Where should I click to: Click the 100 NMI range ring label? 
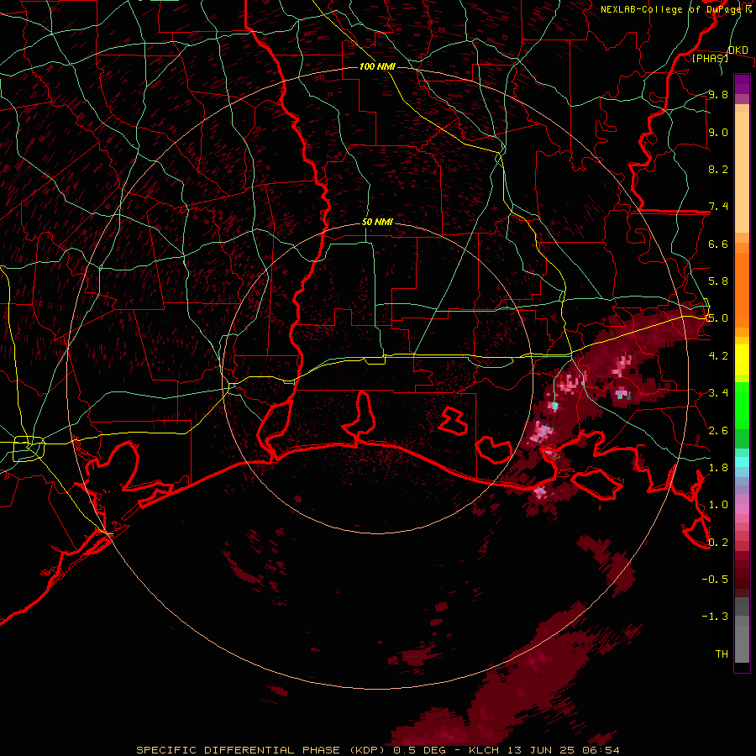(x=377, y=66)
